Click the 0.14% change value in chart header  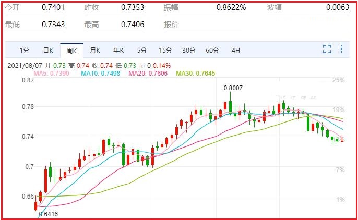click(x=162, y=66)
